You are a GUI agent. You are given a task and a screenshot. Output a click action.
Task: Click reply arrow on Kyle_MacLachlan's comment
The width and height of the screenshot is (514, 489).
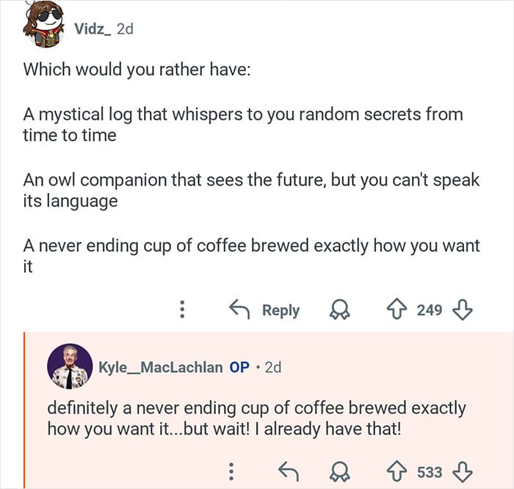pyautogui.click(x=288, y=470)
